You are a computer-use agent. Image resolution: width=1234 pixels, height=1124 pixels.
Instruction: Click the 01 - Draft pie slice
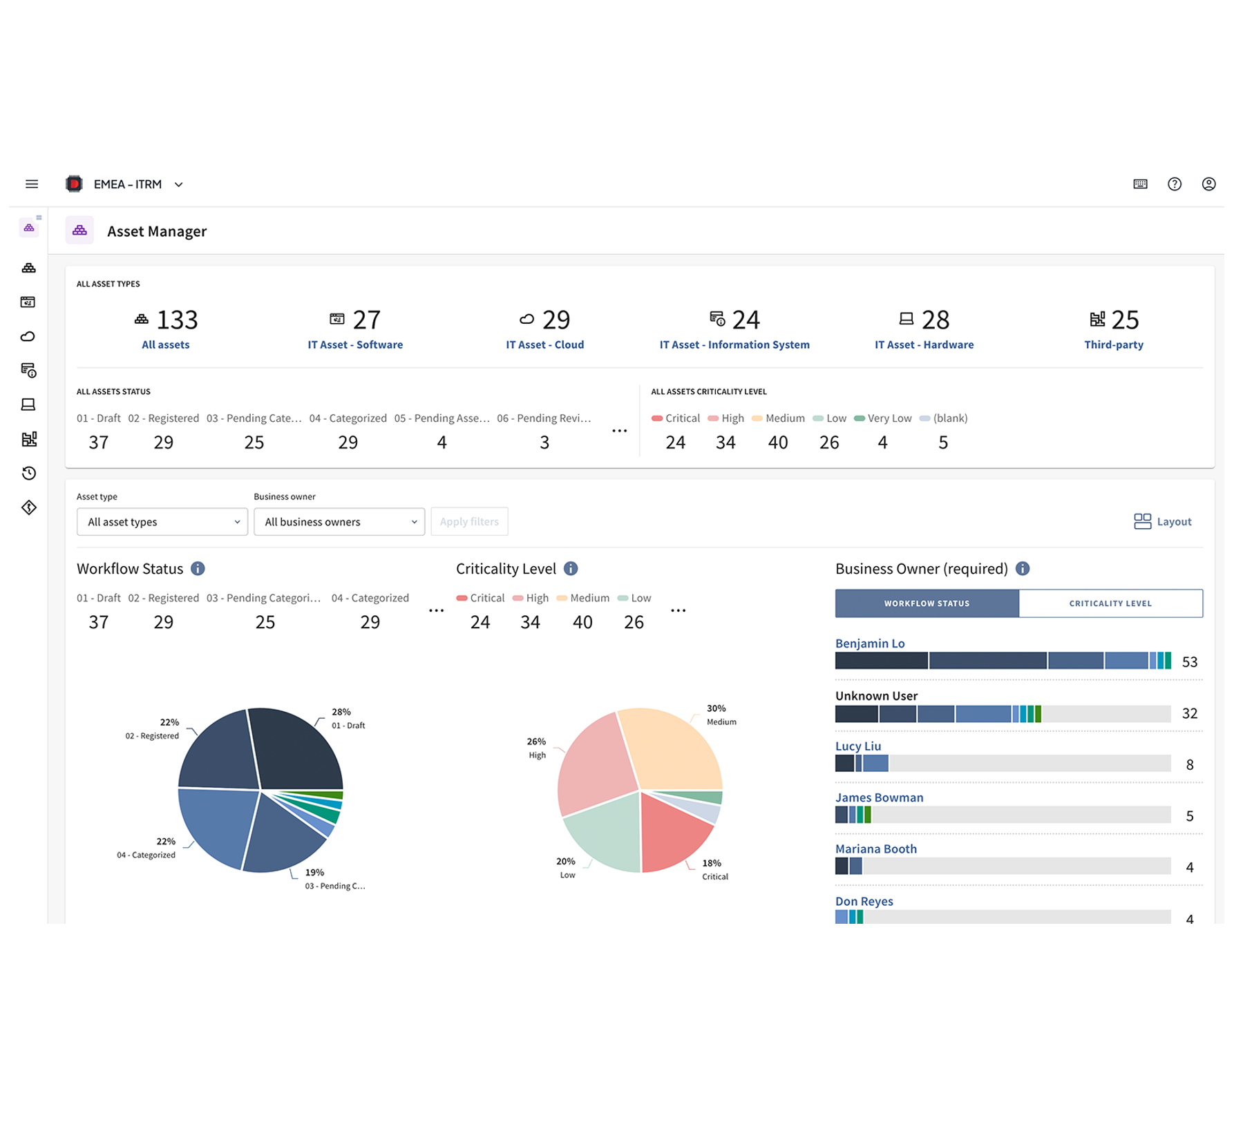point(297,749)
